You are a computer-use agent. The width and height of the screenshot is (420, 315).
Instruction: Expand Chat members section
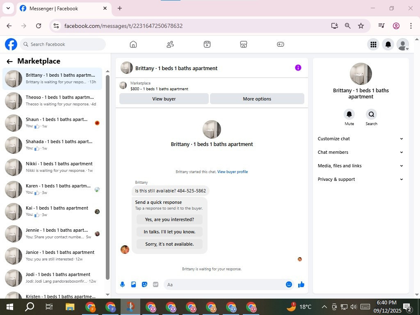click(x=361, y=152)
